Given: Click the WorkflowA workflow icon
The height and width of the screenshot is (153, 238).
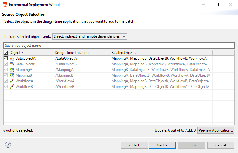Looking at the screenshot, I should point(12,81).
